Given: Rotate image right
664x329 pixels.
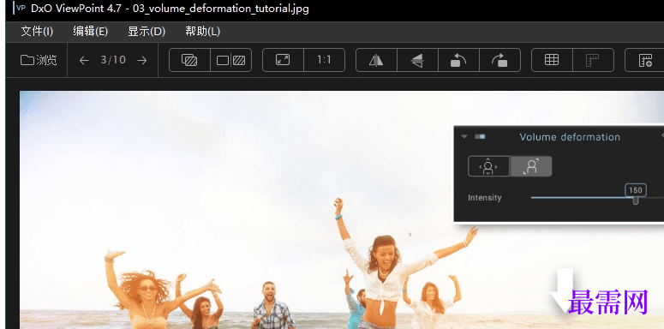Looking at the screenshot, I should pos(499,60).
